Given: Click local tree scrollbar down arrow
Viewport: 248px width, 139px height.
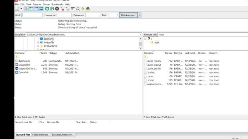Looking at the screenshot, I should click(x=140, y=48).
